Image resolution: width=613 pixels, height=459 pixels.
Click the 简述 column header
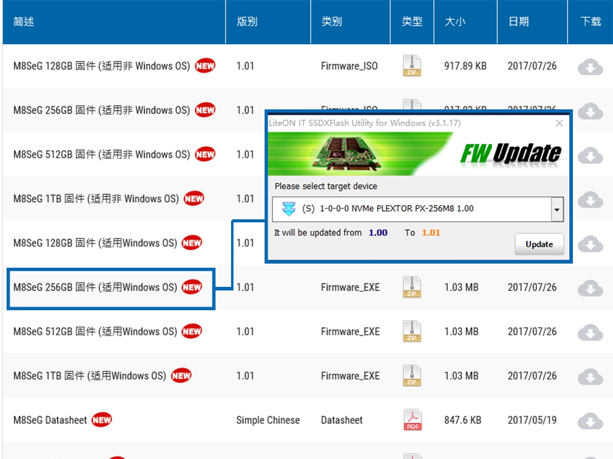click(24, 22)
